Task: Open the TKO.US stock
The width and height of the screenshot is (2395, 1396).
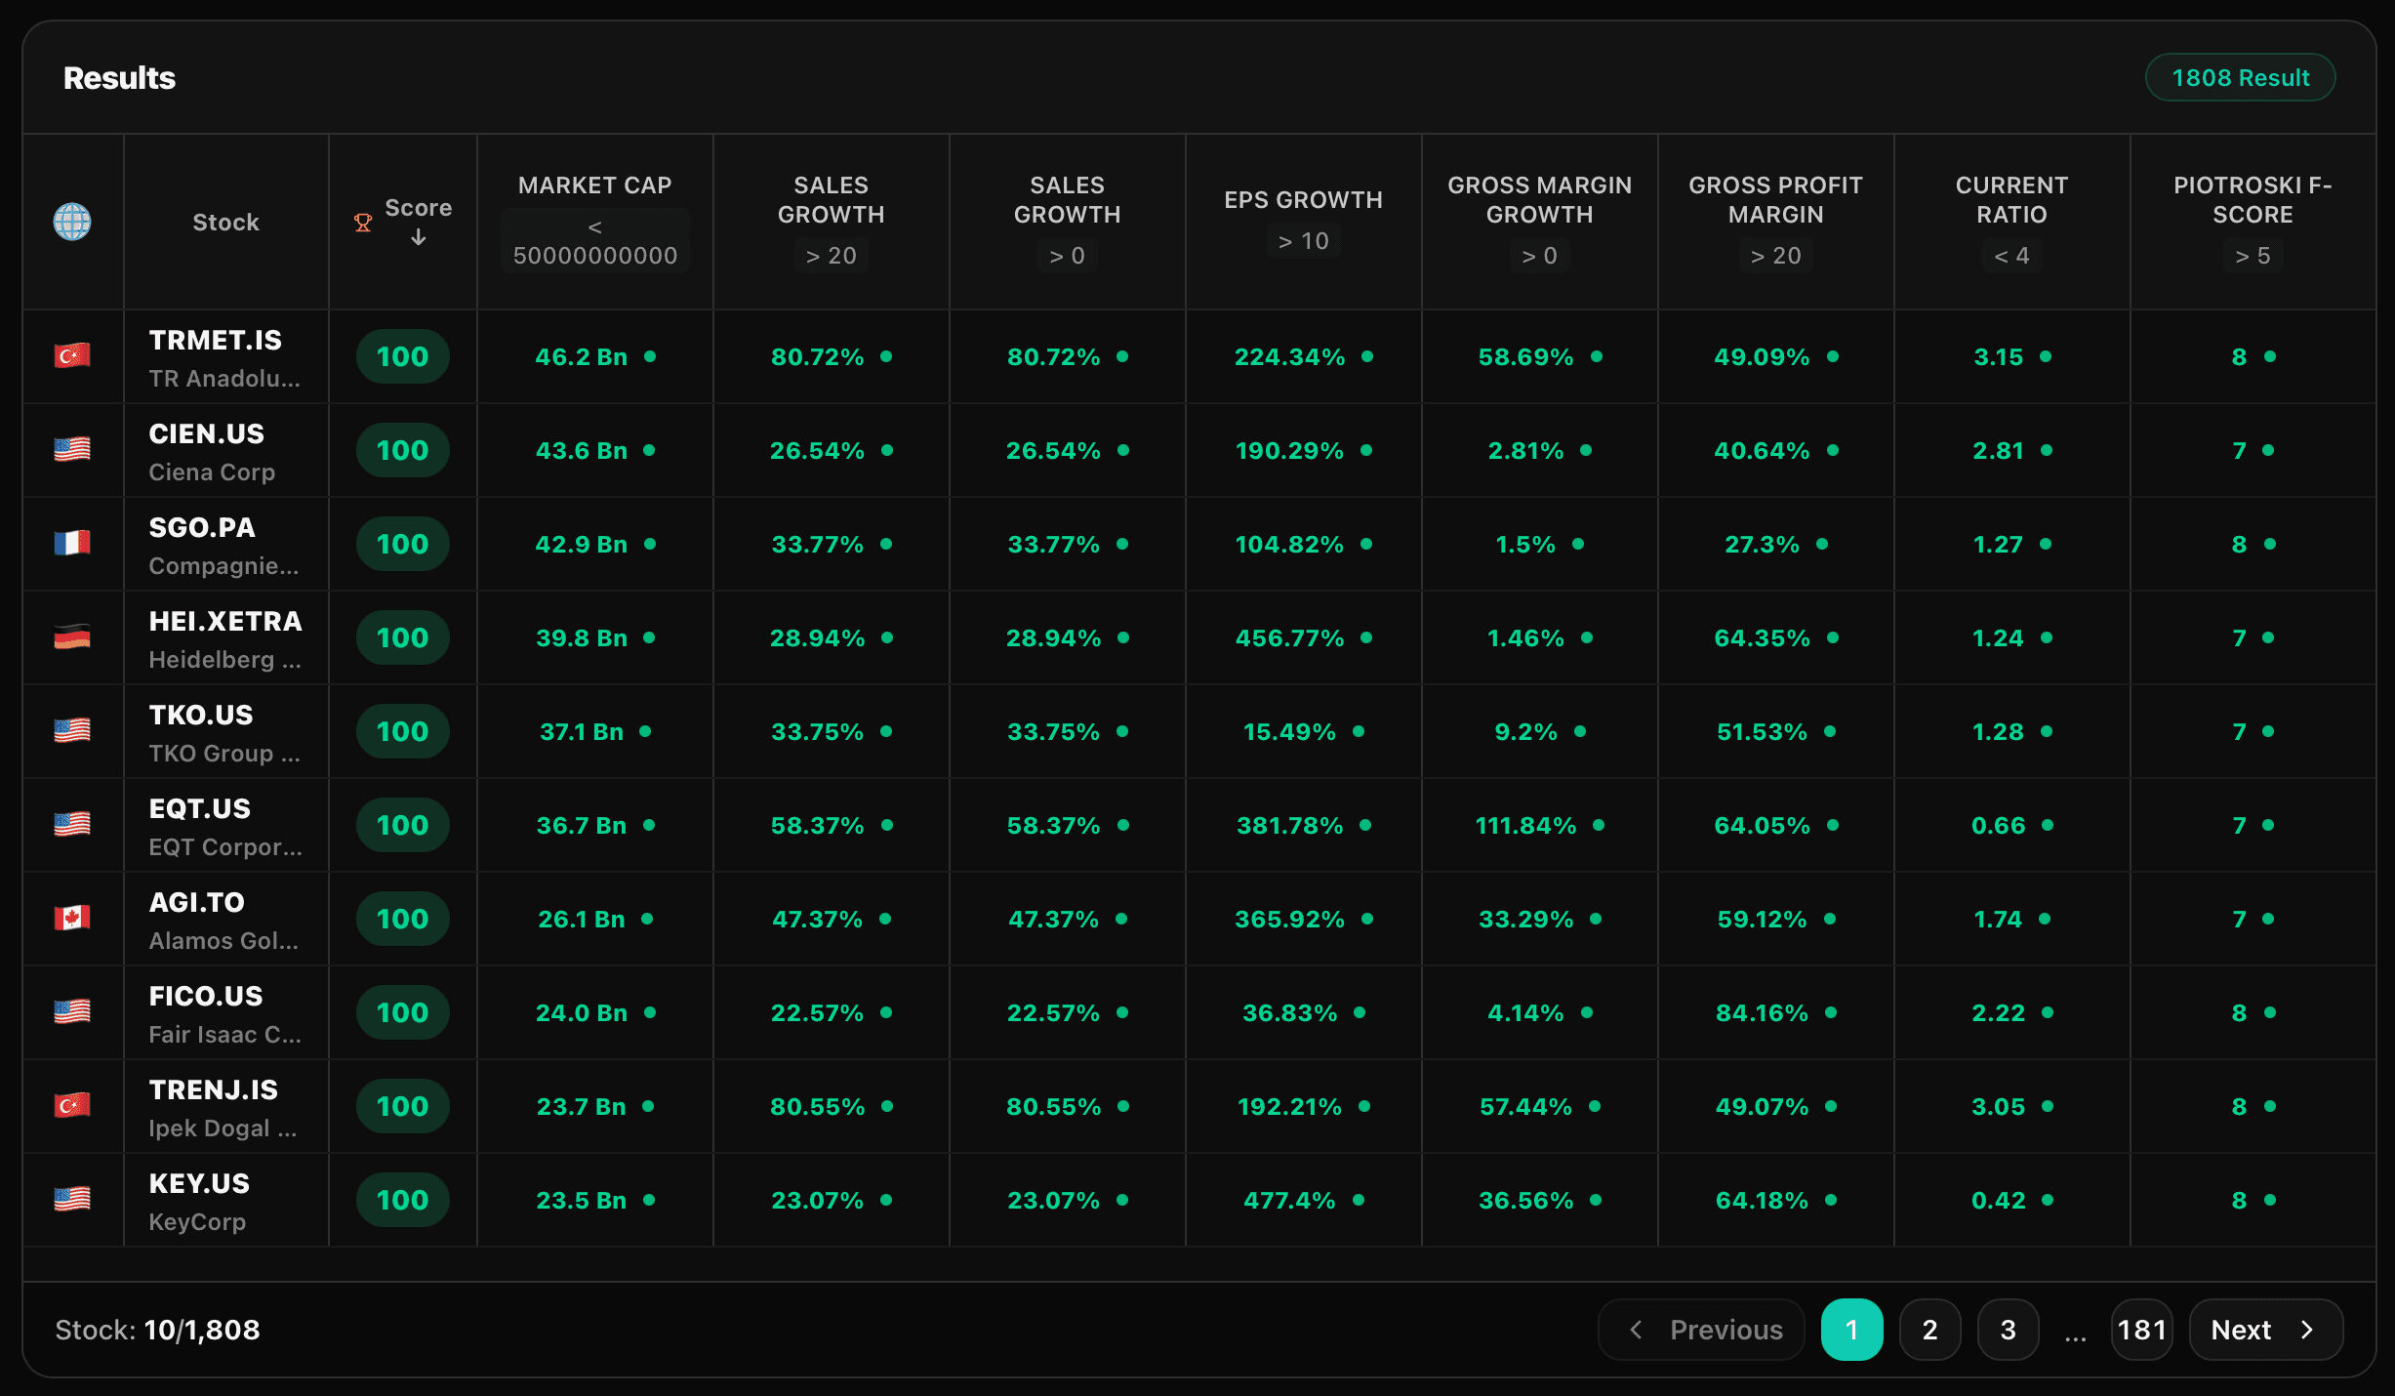Action: pyautogui.click(x=224, y=732)
